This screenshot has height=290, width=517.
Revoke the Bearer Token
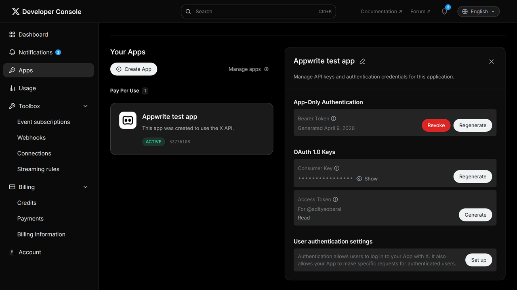pyautogui.click(x=436, y=125)
